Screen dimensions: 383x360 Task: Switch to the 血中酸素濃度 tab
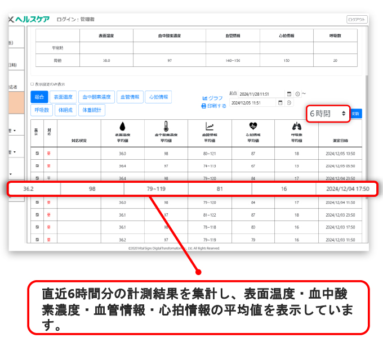click(96, 97)
